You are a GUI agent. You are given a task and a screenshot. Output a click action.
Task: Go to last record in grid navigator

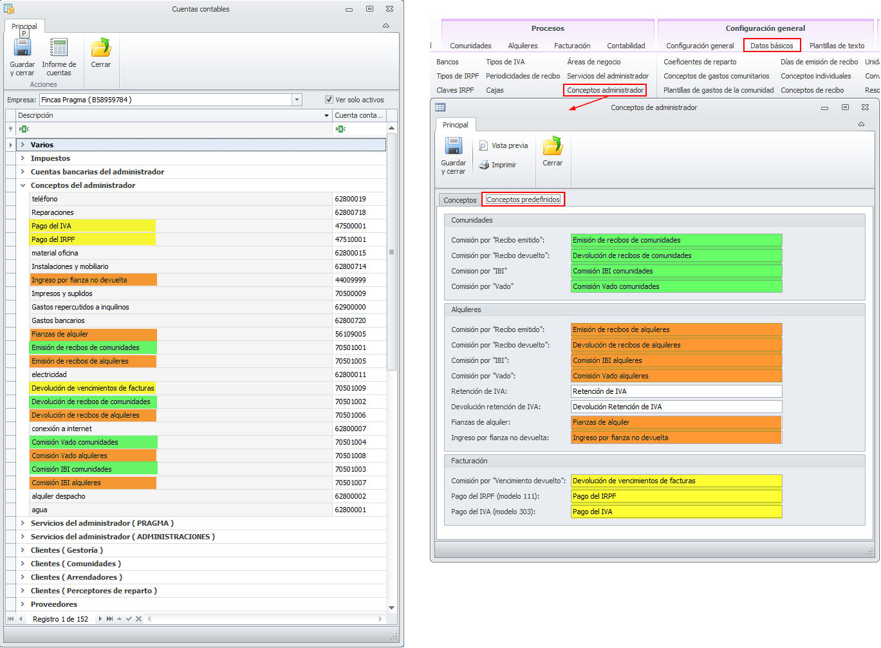click(109, 619)
